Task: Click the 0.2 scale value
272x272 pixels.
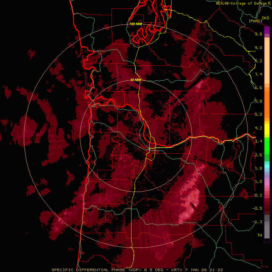Action: (x=258, y=195)
